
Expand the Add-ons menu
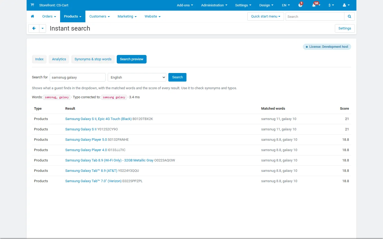click(x=185, y=5)
